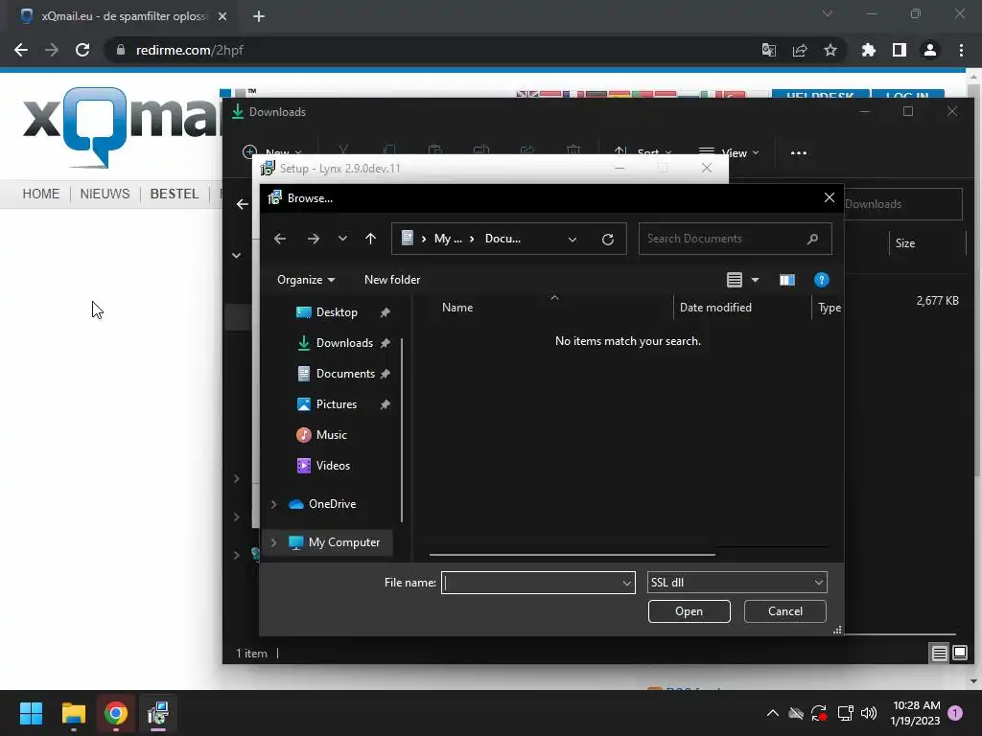The height and width of the screenshot is (736, 982).
Task: Select Downloads in the navigation pane
Action: point(344,343)
